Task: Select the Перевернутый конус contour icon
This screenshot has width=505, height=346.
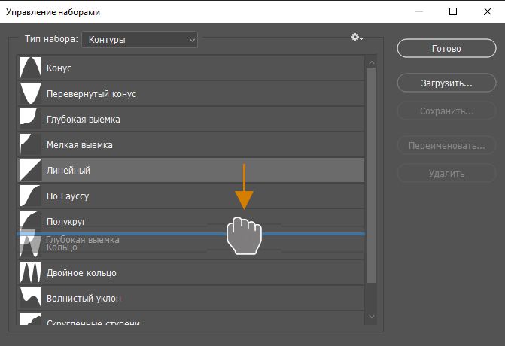Action: (30, 93)
